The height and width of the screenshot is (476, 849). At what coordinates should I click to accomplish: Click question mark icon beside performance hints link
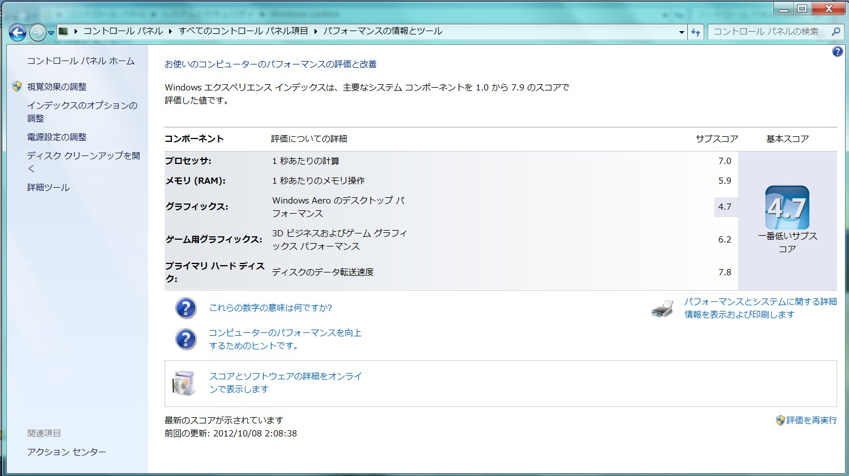point(186,339)
